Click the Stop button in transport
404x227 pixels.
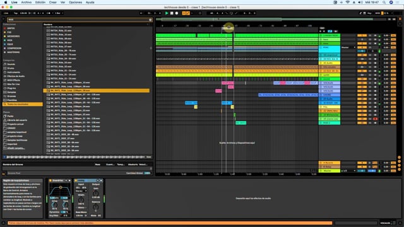coord(172,13)
